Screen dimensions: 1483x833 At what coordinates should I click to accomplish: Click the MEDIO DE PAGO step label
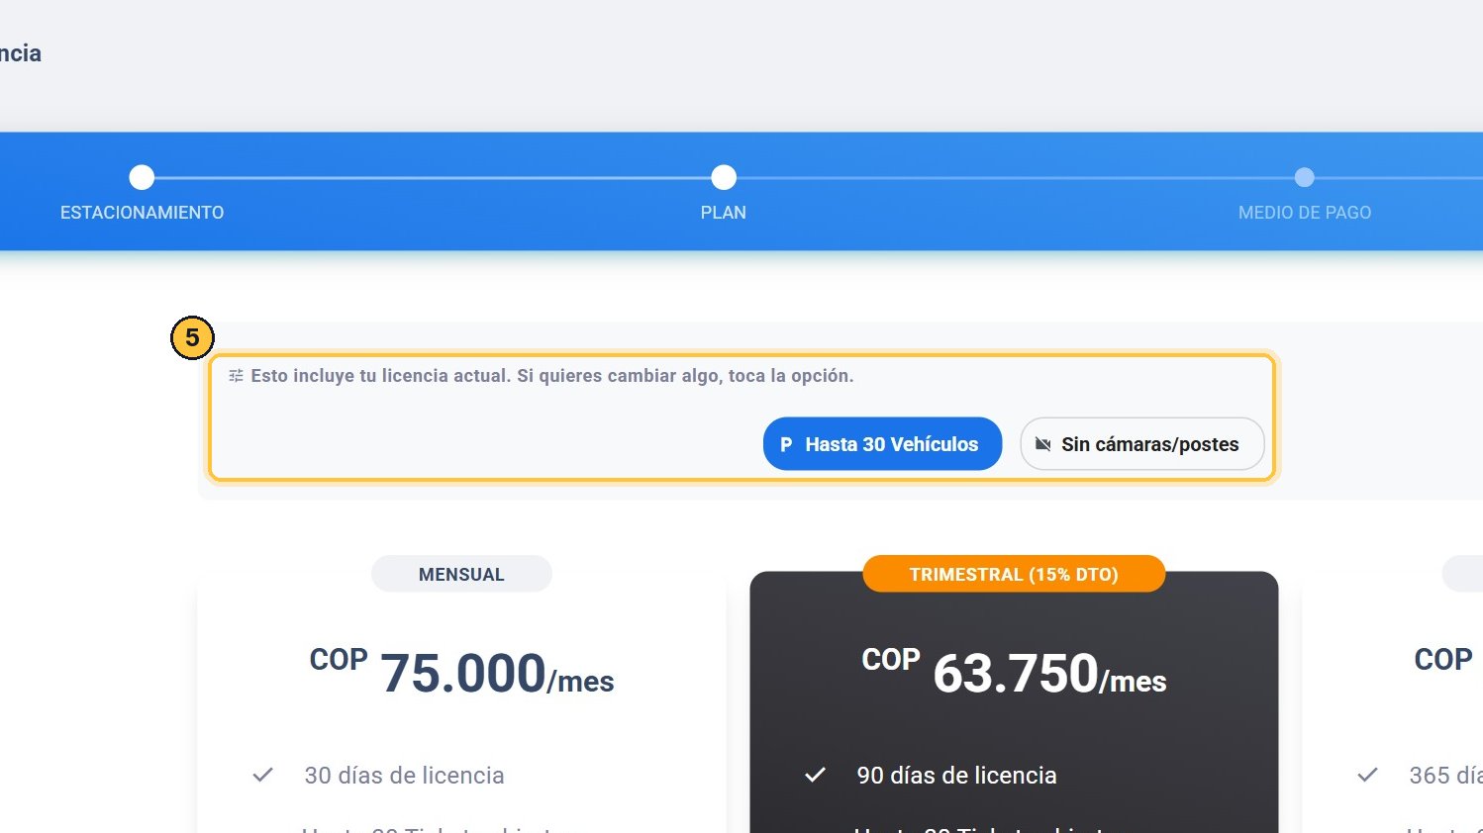tap(1305, 213)
